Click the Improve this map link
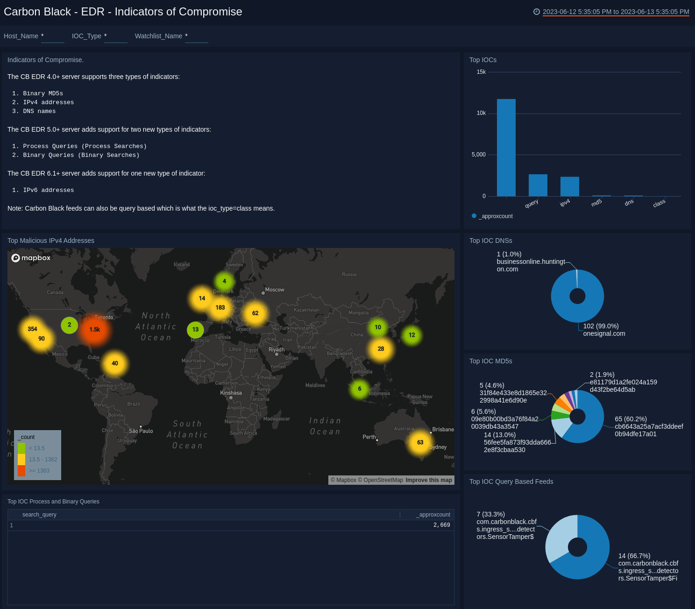 click(x=428, y=480)
